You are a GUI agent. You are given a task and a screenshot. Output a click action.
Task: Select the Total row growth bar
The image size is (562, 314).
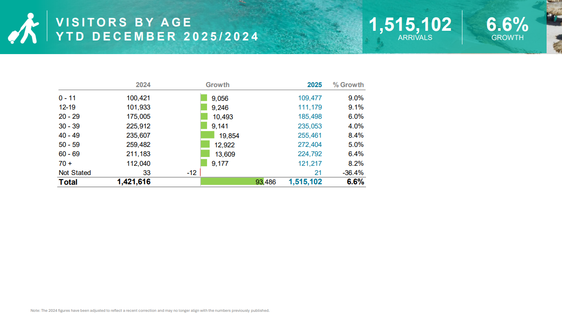point(229,181)
